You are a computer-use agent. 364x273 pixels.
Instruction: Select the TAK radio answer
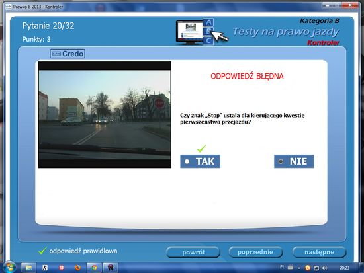(200, 161)
